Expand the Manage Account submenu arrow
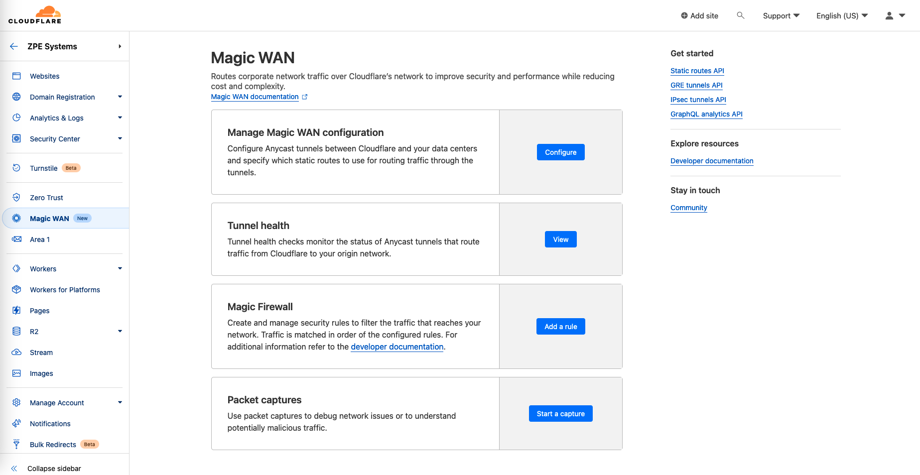This screenshot has height=475, width=920. point(120,403)
